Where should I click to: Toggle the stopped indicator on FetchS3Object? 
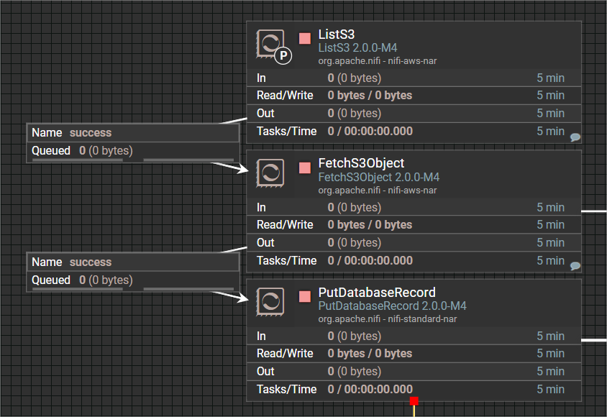[x=304, y=168]
